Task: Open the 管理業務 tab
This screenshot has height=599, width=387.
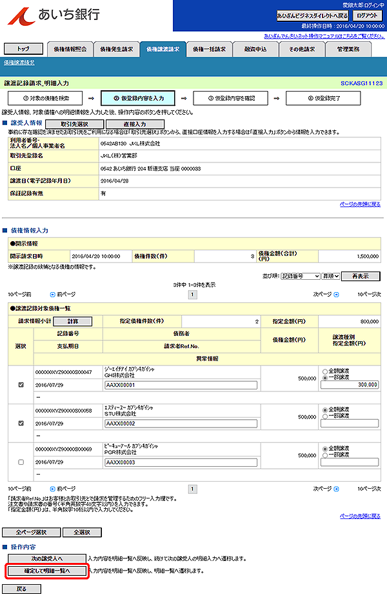Action: pyautogui.click(x=348, y=49)
